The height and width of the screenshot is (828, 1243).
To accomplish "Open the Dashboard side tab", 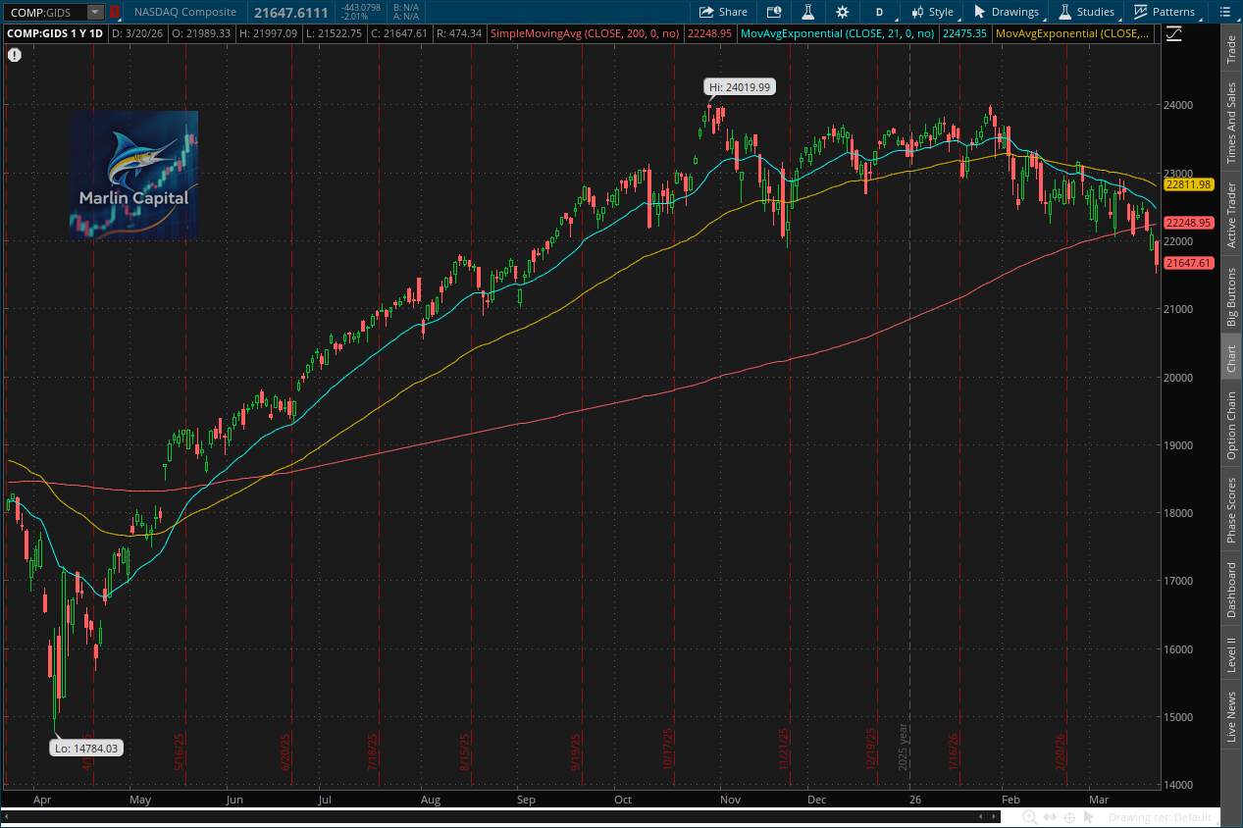I will tap(1231, 590).
